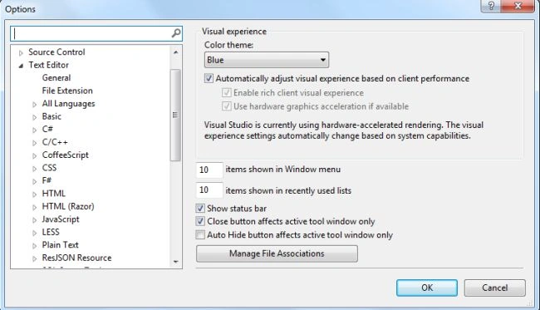
Task: Enable Auto Hide button affects active window
Action: (200, 234)
